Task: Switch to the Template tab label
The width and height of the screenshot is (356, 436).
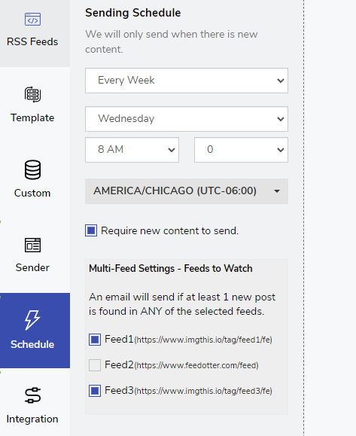Action: [32, 118]
